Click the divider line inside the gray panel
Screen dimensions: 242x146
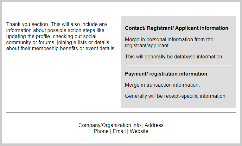(x=178, y=65)
